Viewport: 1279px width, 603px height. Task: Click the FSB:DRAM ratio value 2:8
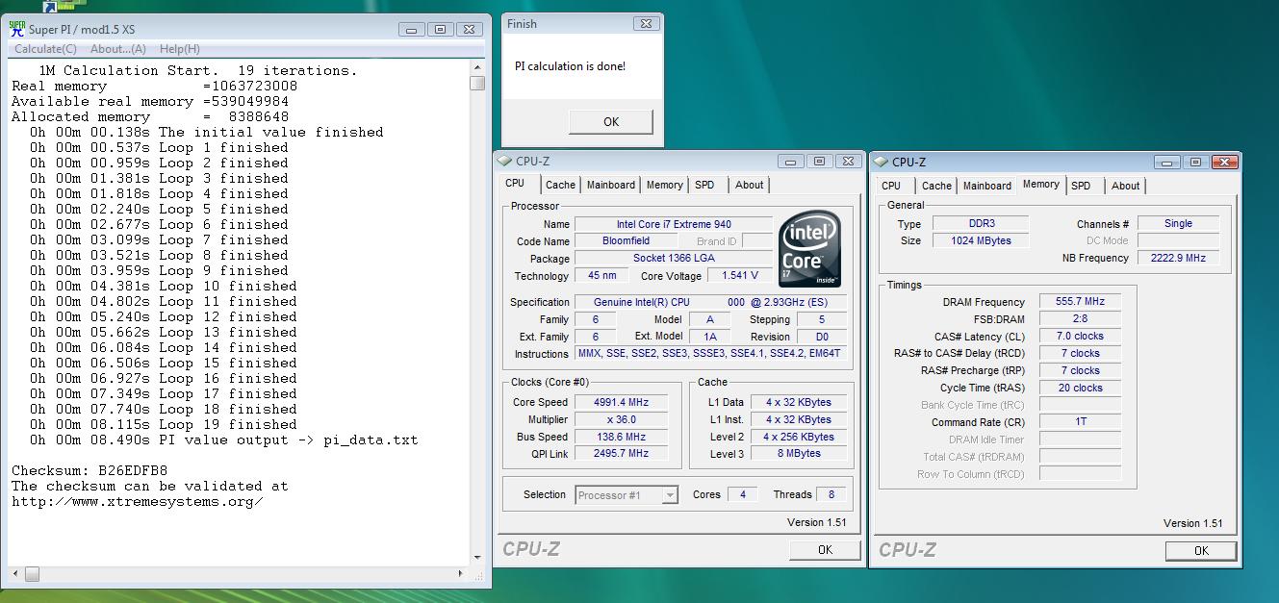pos(1080,318)
